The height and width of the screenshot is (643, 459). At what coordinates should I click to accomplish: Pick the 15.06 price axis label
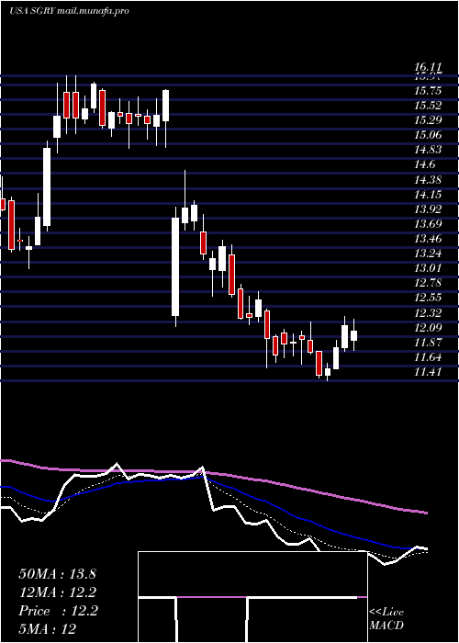pos(428,135)
